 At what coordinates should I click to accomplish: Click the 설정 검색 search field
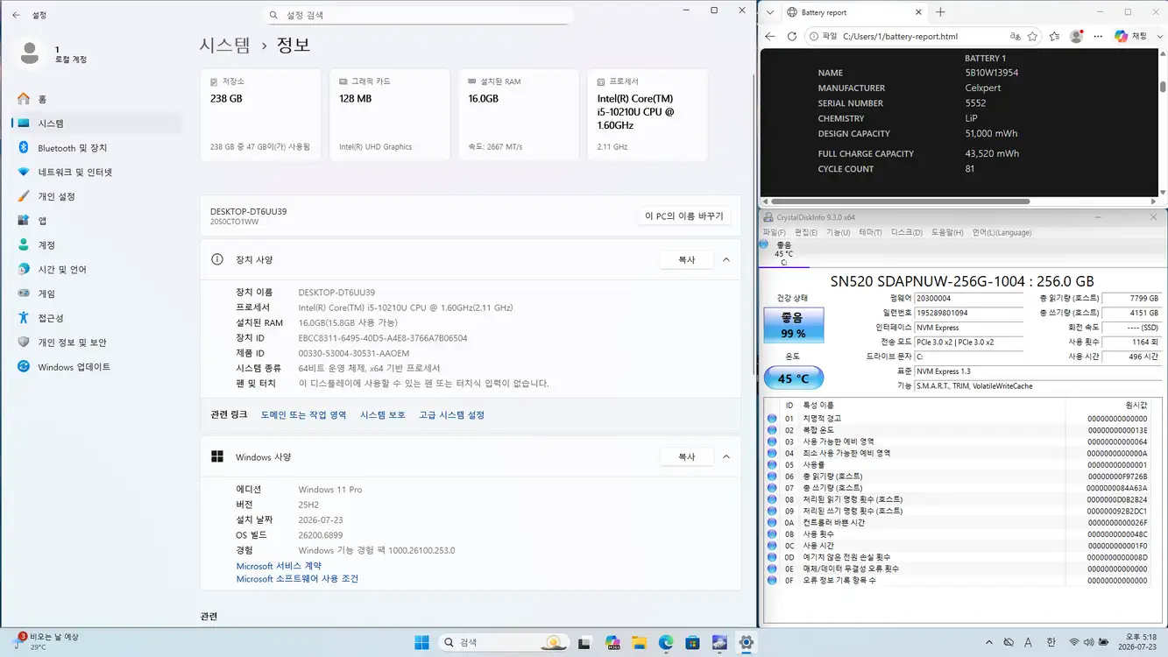[419, 15]
